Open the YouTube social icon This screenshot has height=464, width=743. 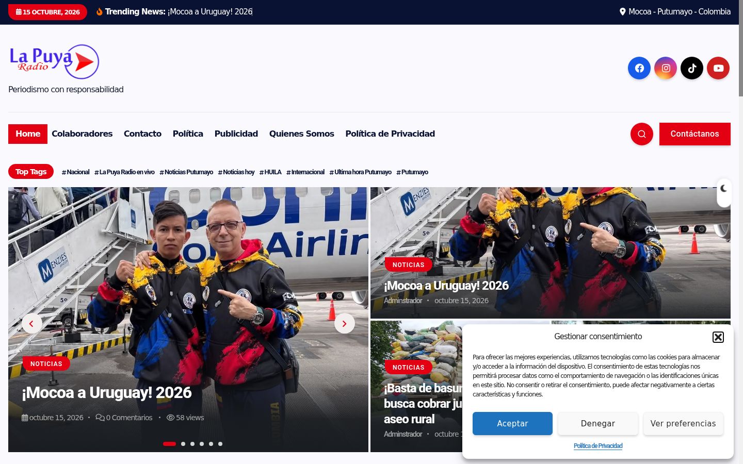[718, 68]
